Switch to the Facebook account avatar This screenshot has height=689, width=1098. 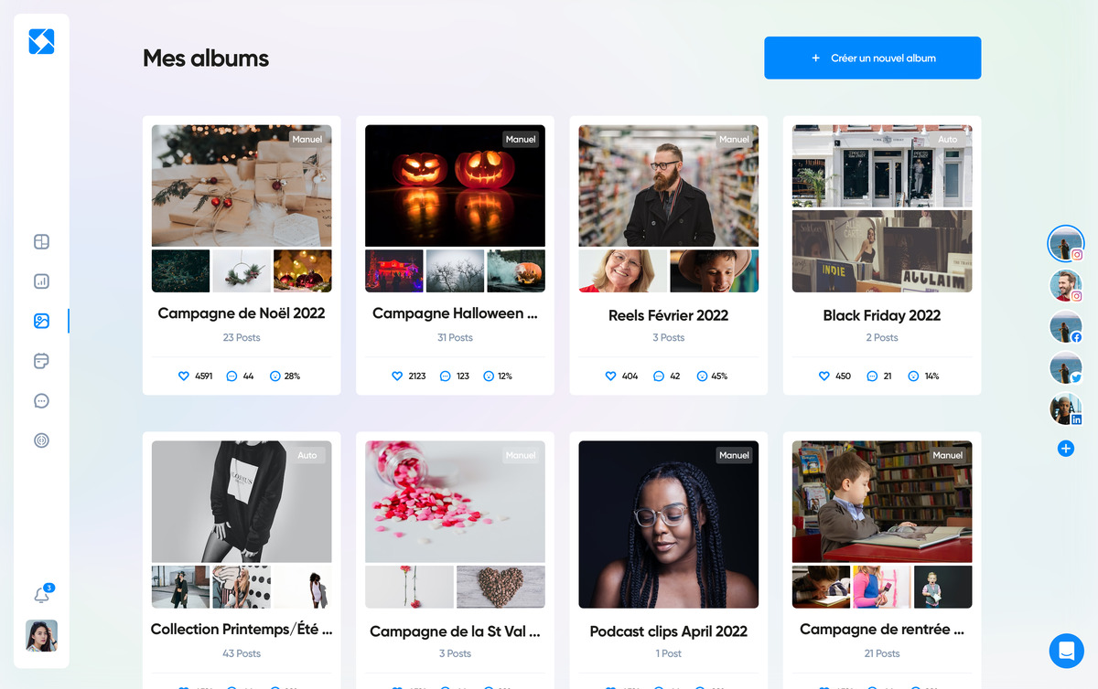1066,326
